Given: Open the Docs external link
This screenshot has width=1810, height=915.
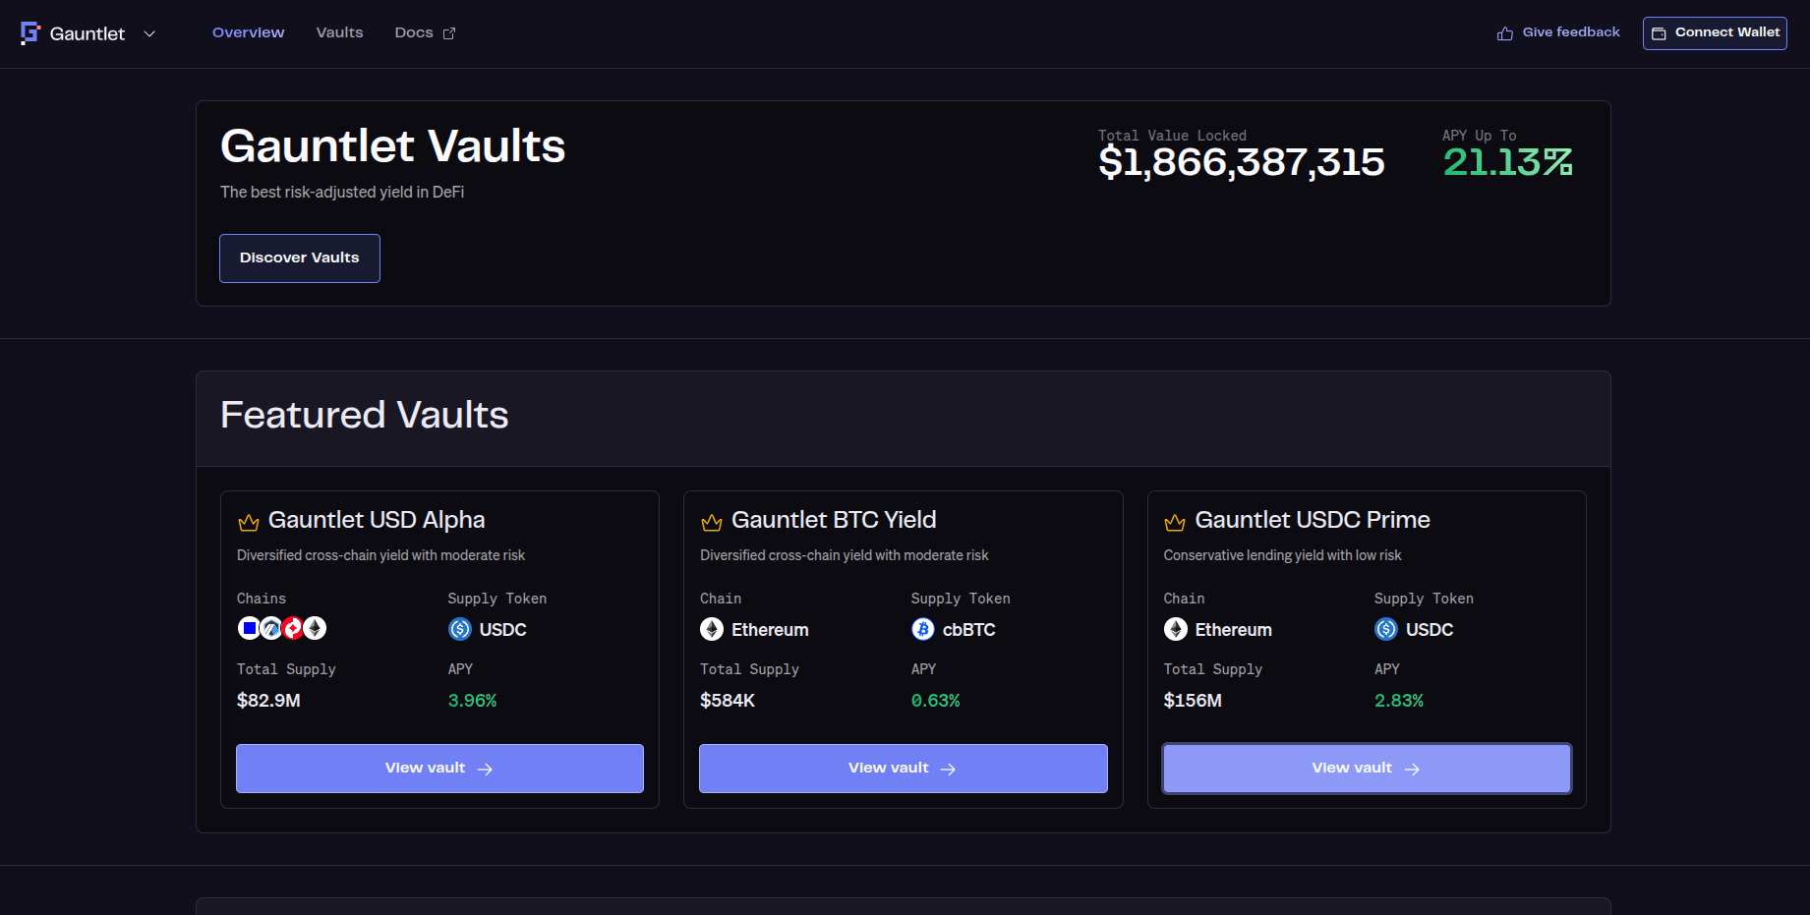Looking at the screenshot, I should click(425, 32).
